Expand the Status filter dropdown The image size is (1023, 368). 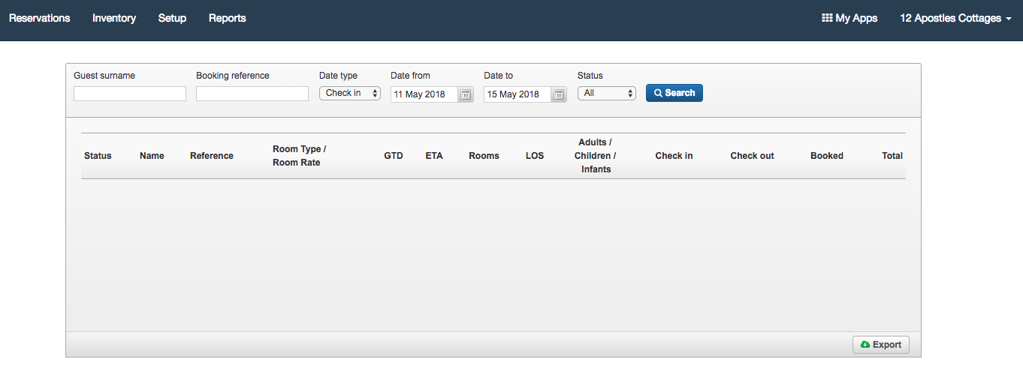(x=607, y=93)
